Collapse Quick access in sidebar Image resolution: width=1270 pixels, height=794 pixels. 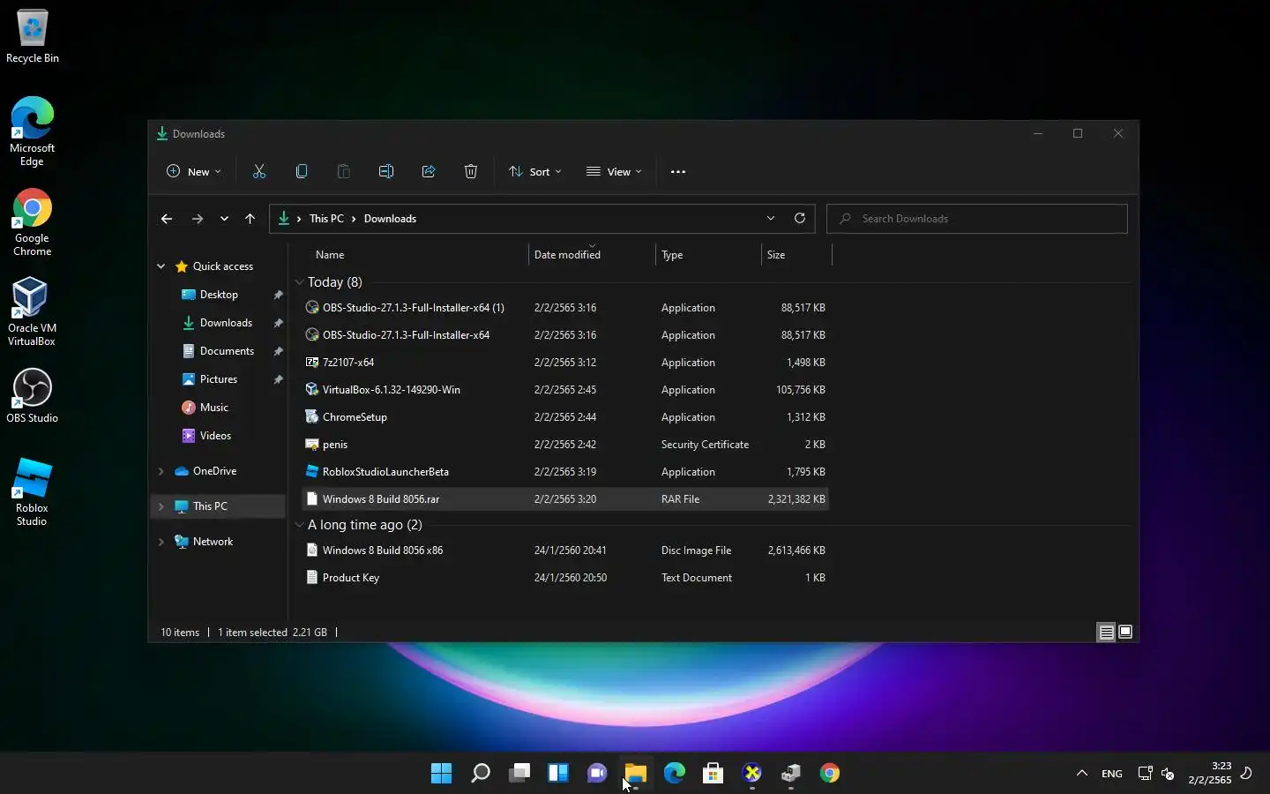(161, 266)
